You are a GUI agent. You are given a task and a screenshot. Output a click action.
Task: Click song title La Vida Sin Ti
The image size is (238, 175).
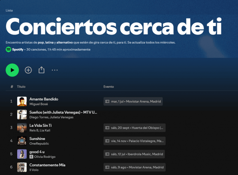click(x=41, y=125)
